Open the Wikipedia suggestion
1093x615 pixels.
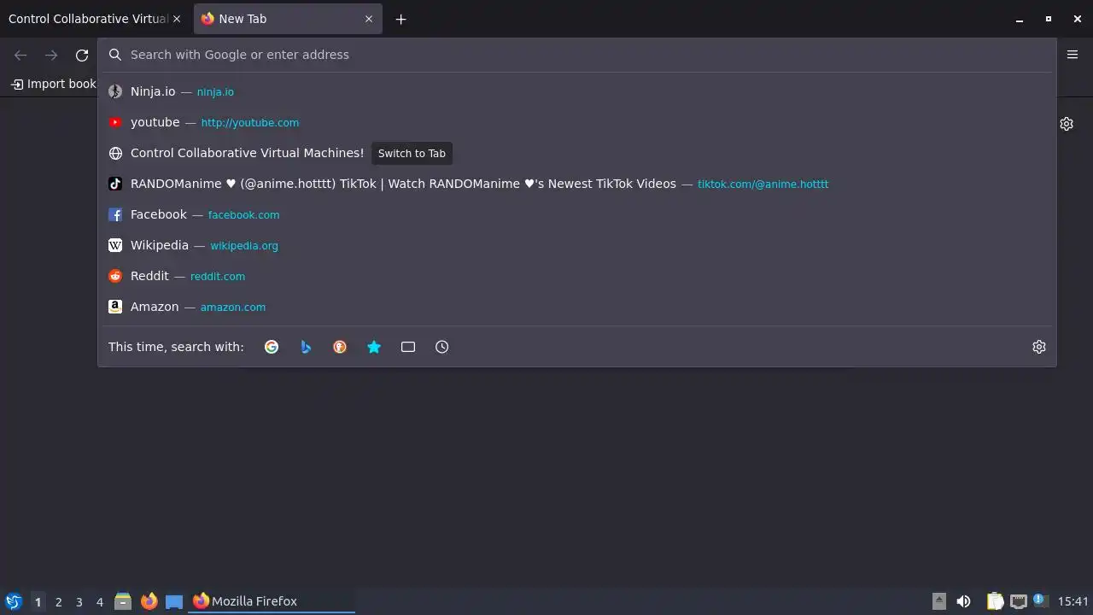pyautogui.click(x=577, y=245)
